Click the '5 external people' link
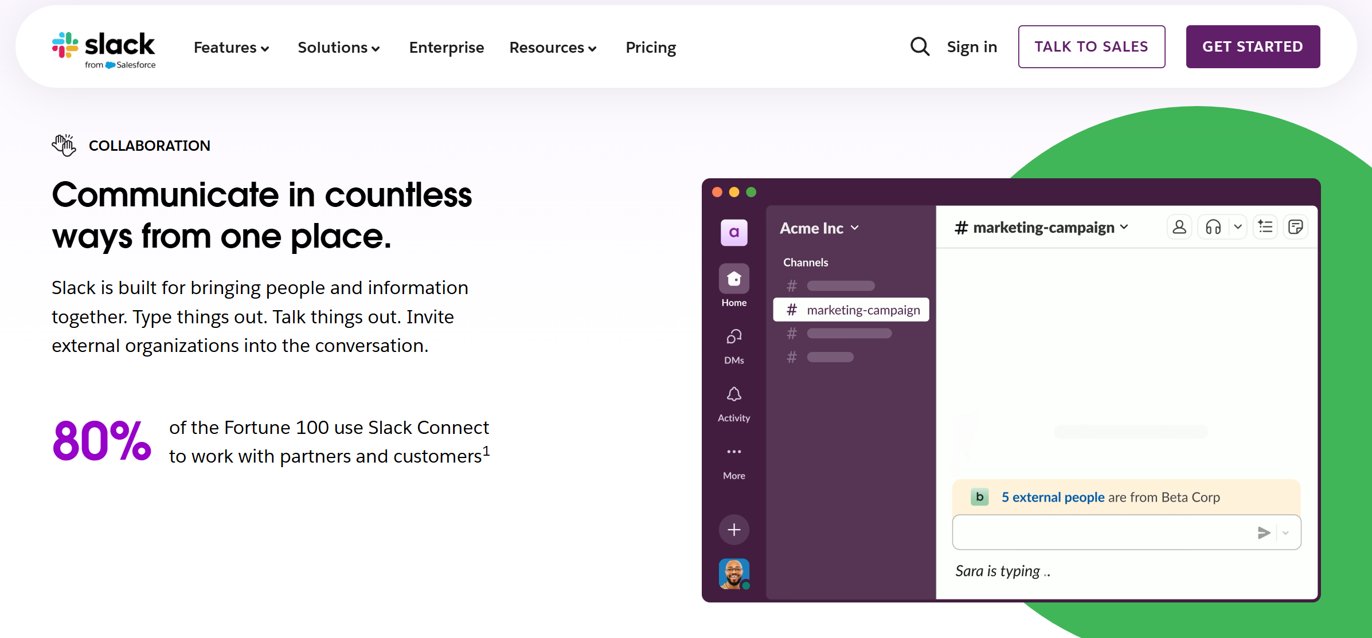Image resolution: width=1372 pixels, height=638 pixels. [x=1053, y=498]
